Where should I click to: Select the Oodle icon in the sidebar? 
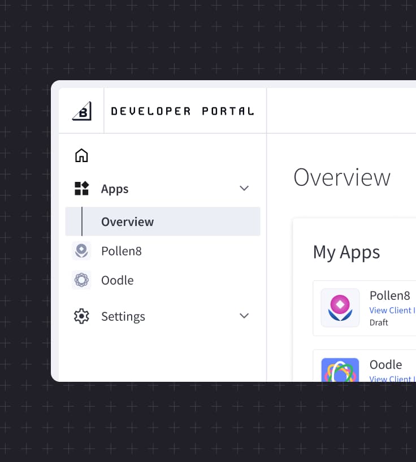82,280
